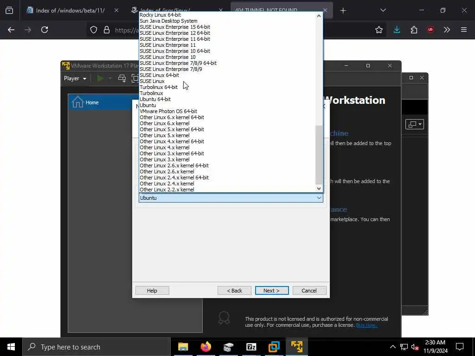The width and height of the screenshot is (475, 356).
Task: Open wizard Help
Action: point(152,291)
